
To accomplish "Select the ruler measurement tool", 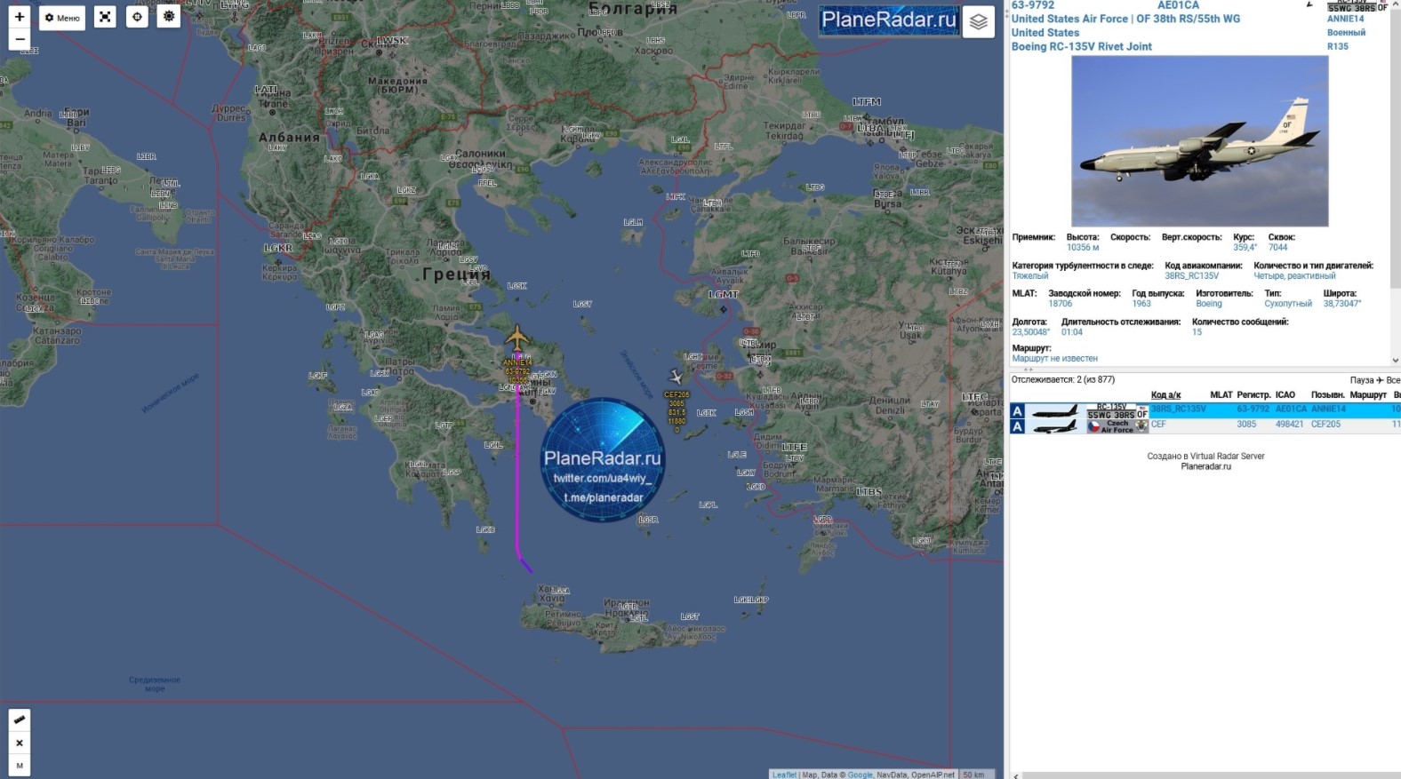I will click(x=20, y=719).
